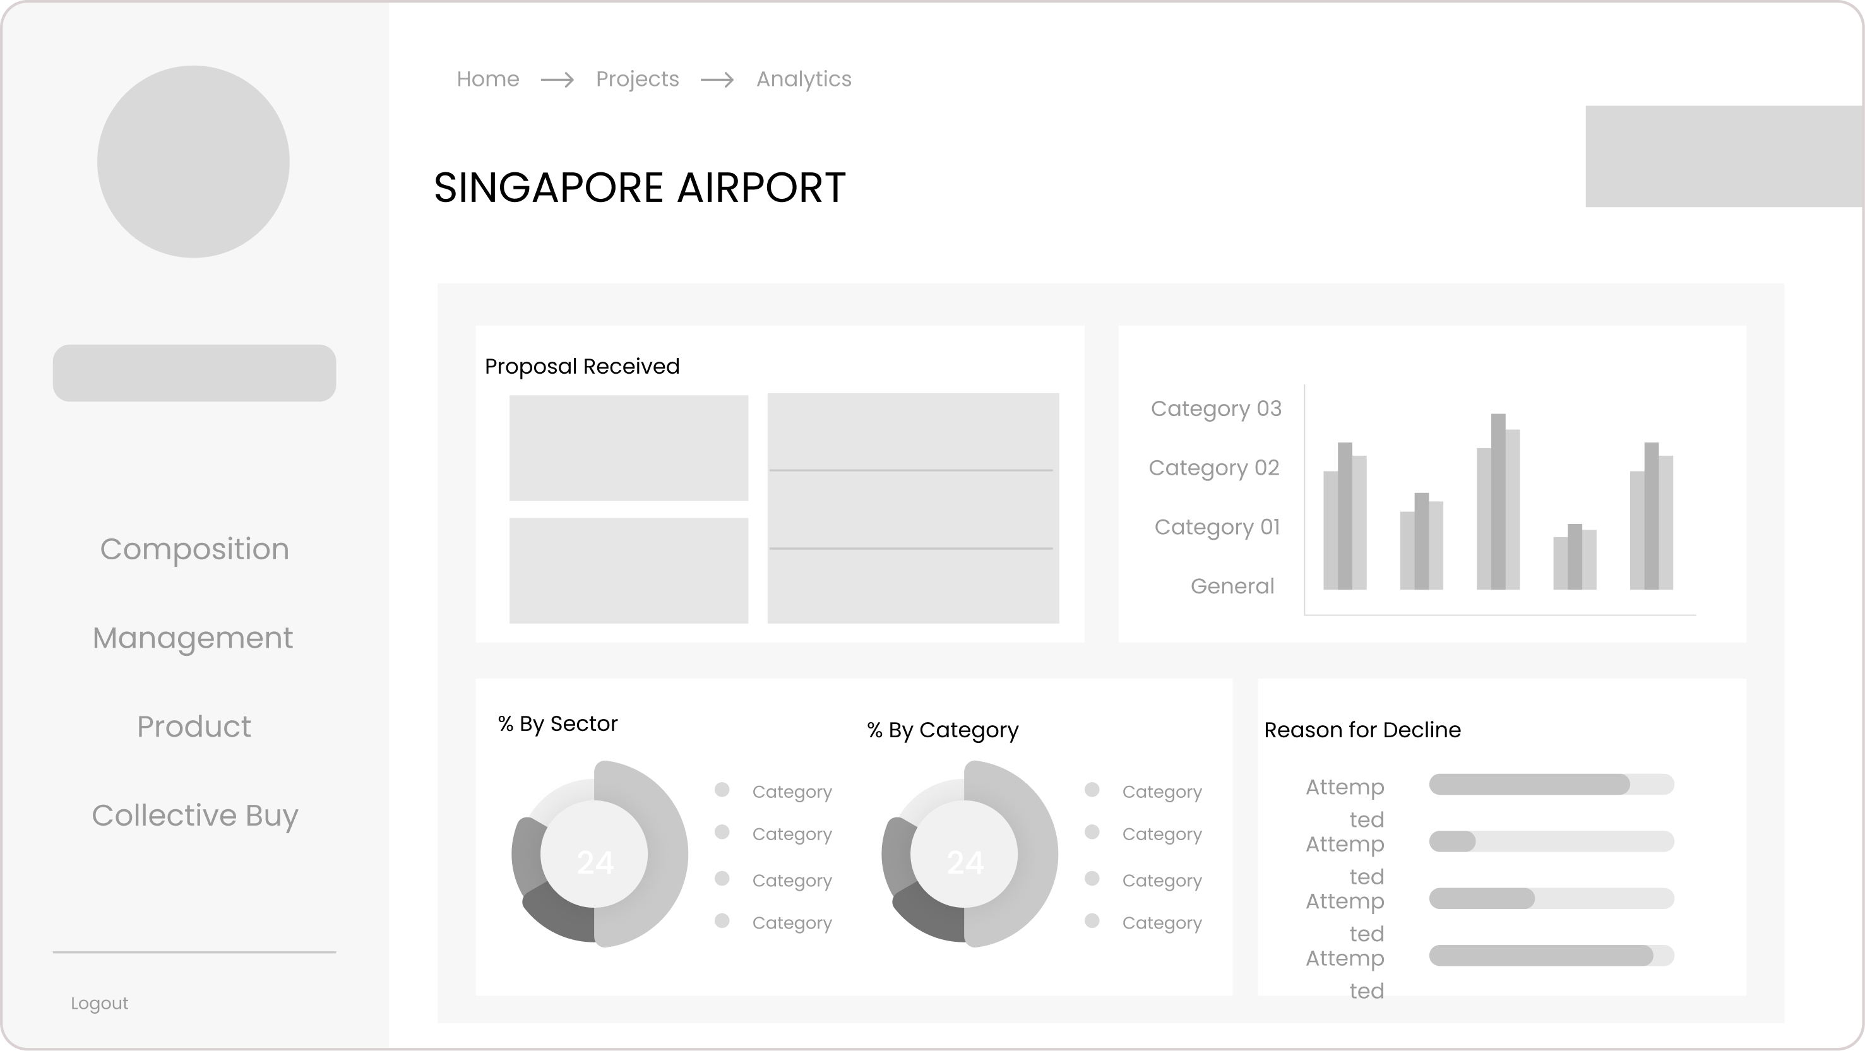Screen dimensions: 1865x1051
Task: Select Product in the sidebar
Action: [x=194, y=727]
